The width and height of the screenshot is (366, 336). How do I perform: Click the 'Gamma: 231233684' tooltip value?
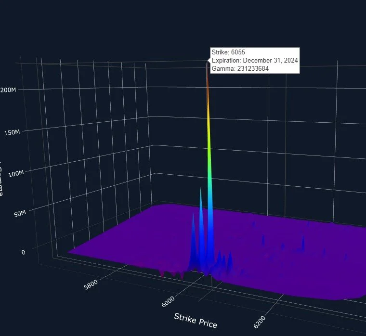(x=240, y=69)
